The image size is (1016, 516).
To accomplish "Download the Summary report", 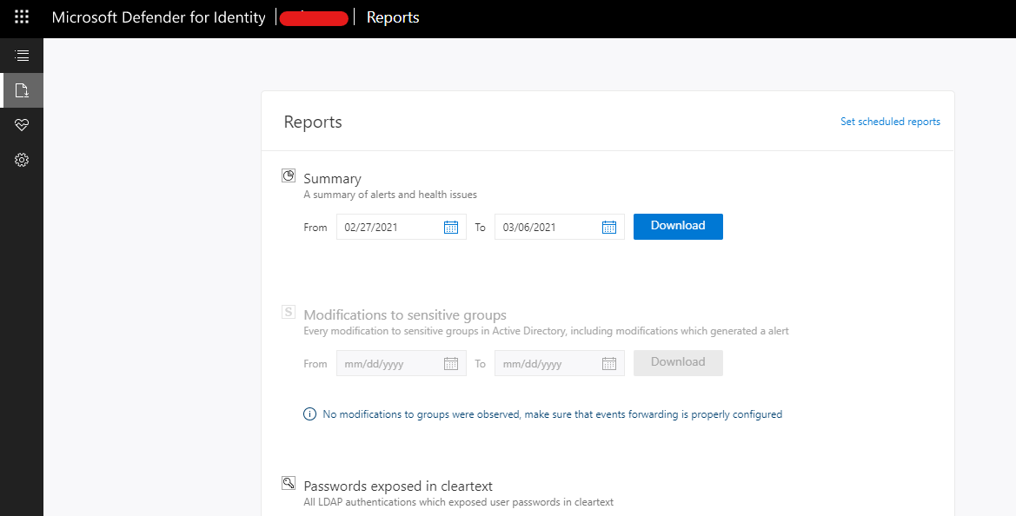I will click(678, 226).
